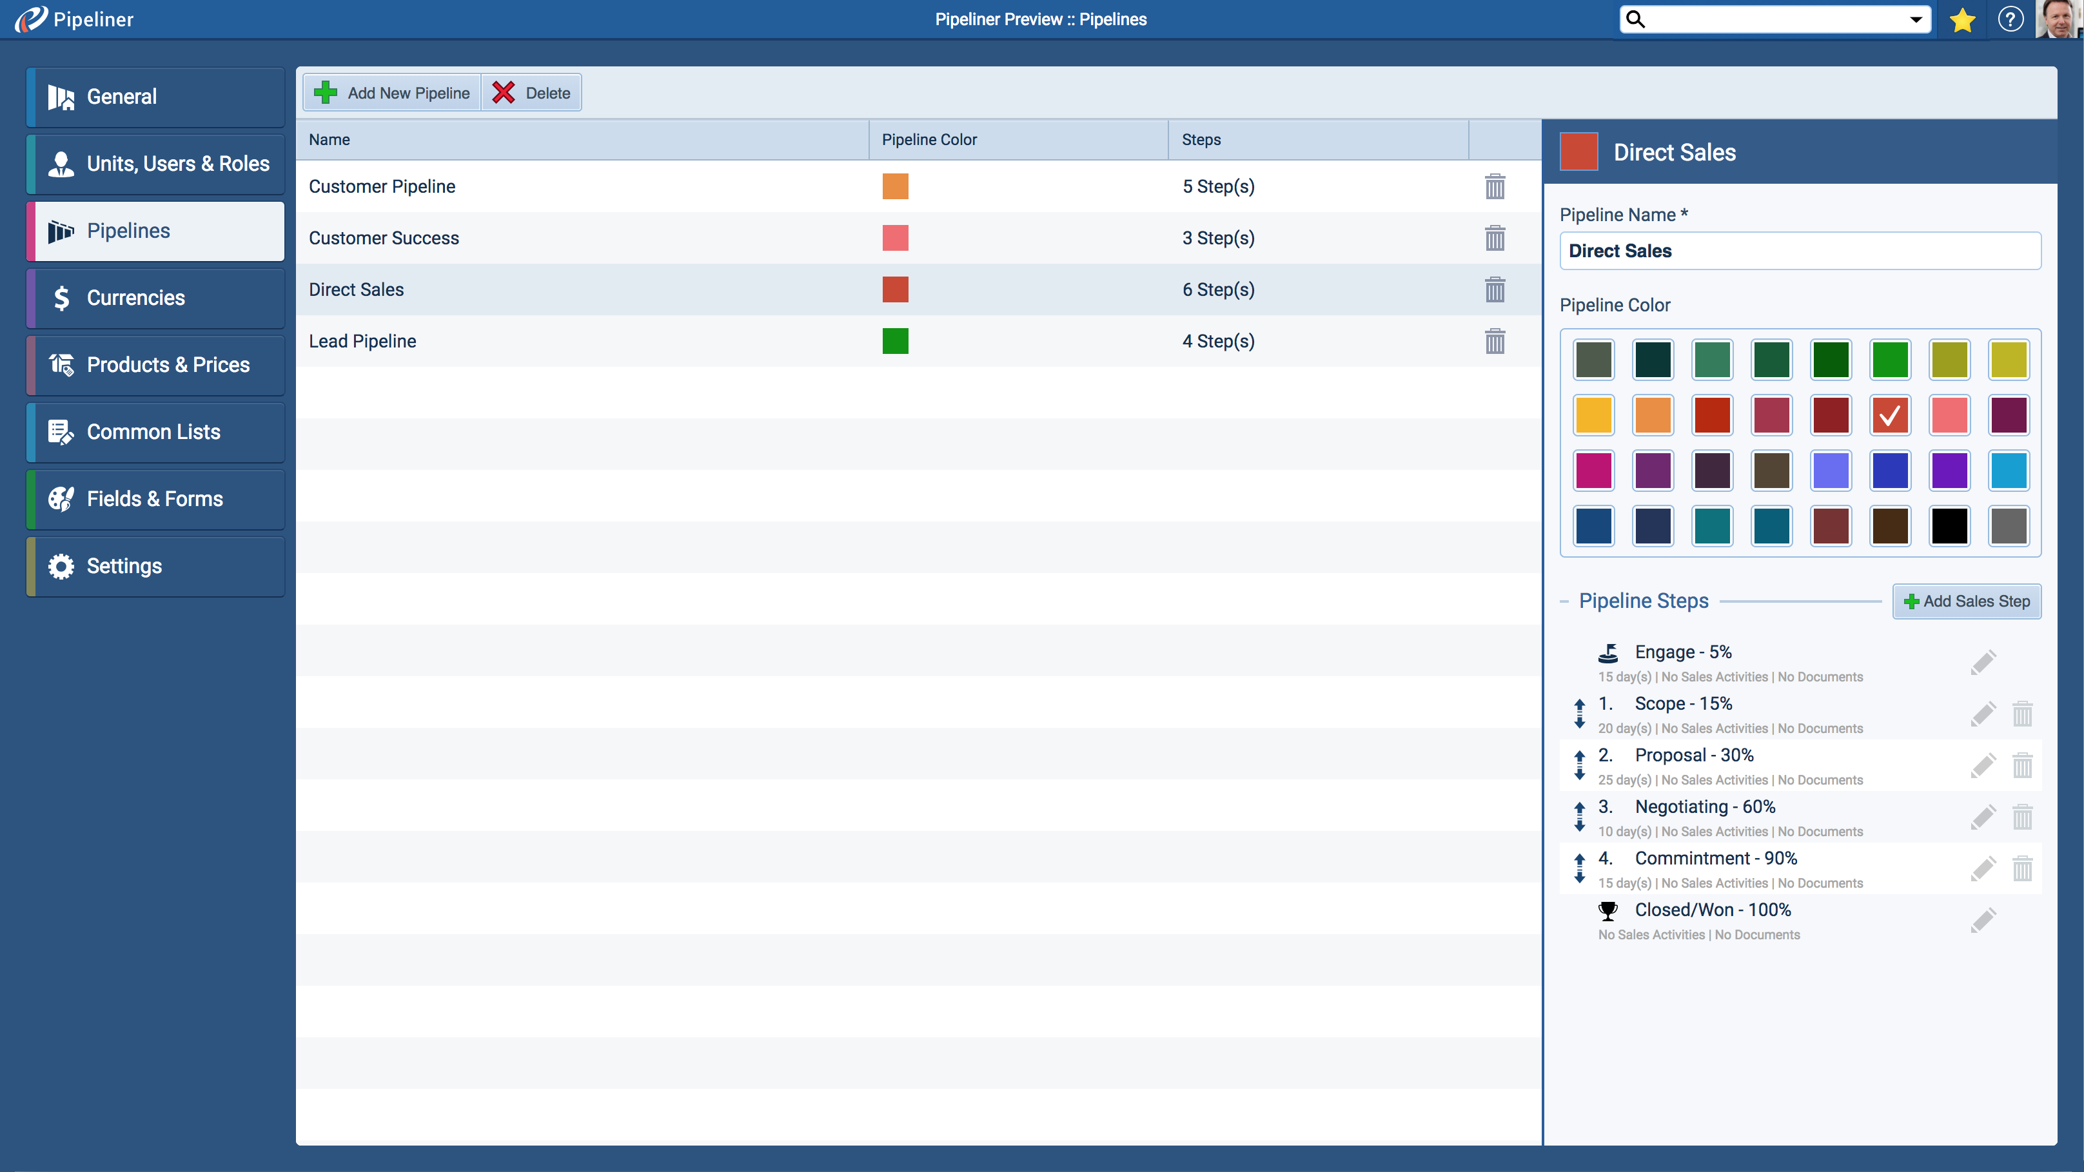Edit the Engage step with pencil icon

coord(1982,663)
